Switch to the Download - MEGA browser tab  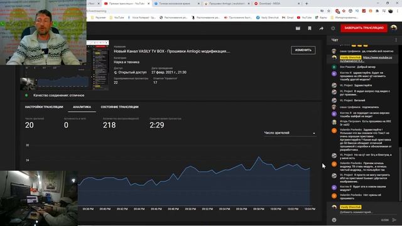coord(277,4)
